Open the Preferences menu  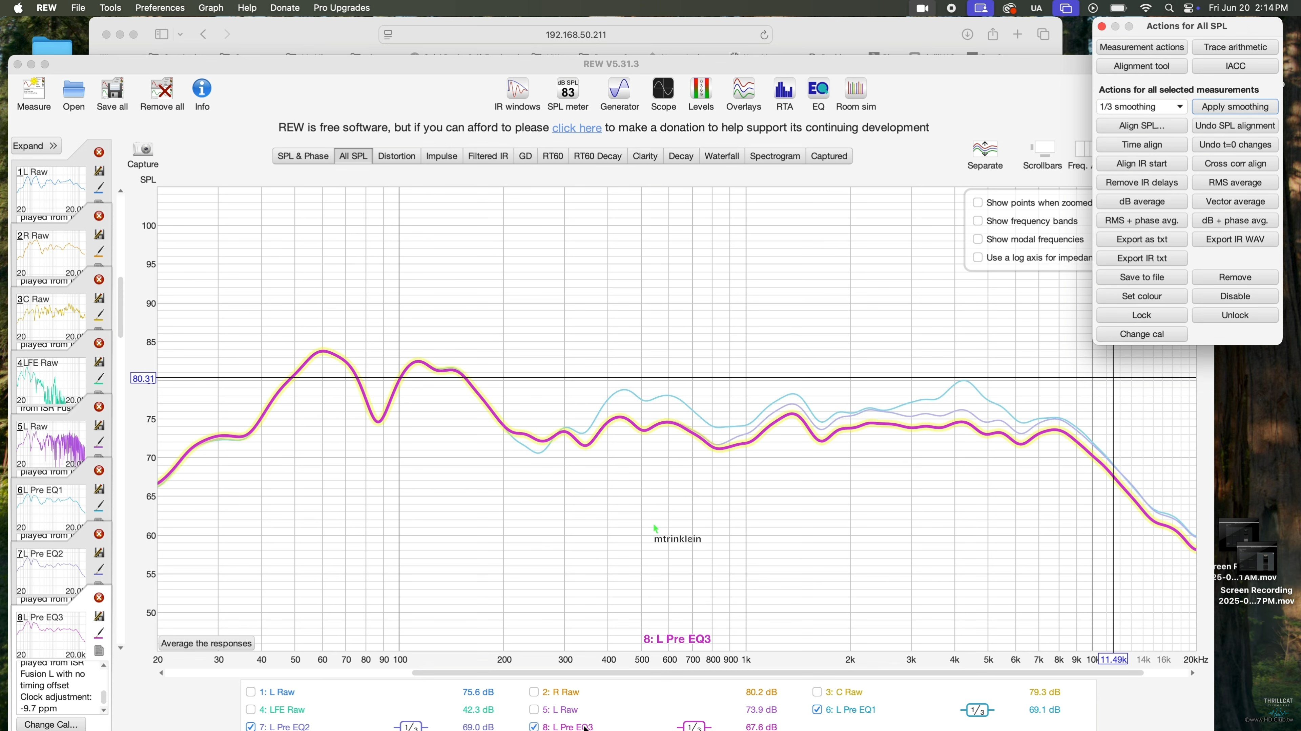(x=160, y=7)
